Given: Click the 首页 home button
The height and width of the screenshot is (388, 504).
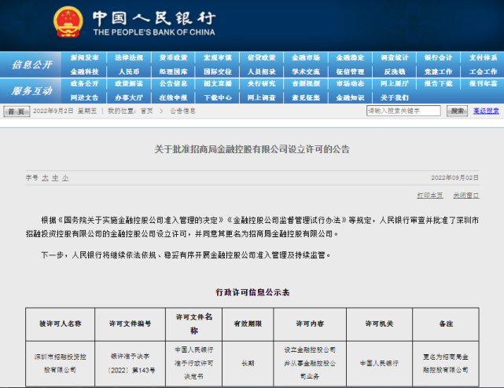Looking at the screenshot, I should tap(17, 112).
